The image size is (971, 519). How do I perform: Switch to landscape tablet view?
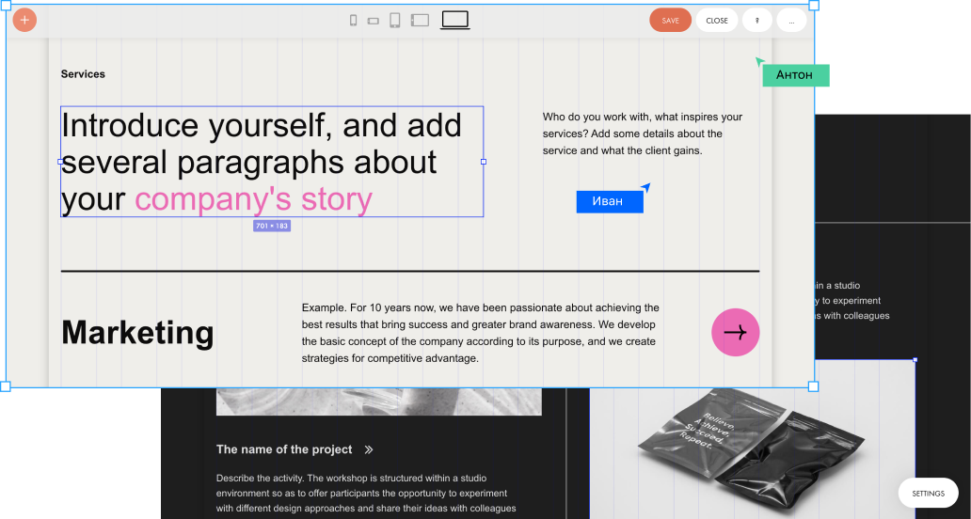[420, 21]
